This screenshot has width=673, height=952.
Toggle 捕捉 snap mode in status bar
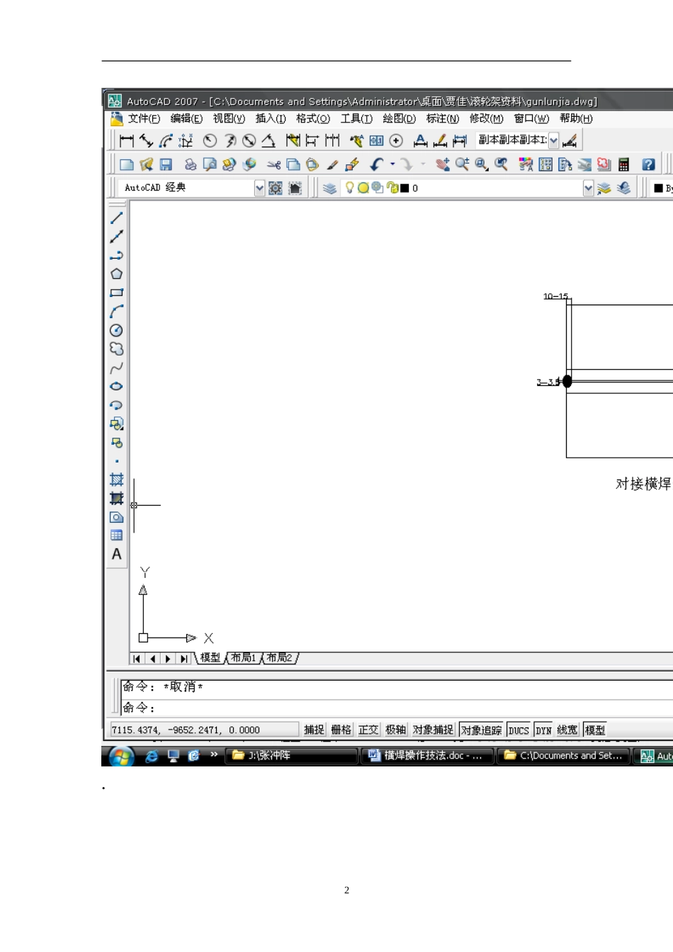pos(314,730)
